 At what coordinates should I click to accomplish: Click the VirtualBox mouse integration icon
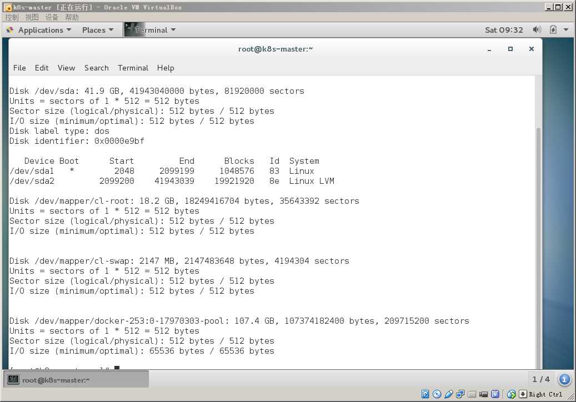511,394
